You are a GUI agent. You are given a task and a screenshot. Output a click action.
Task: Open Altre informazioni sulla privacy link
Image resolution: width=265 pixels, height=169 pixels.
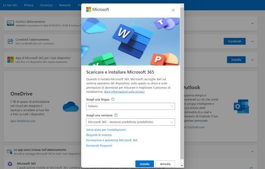coord(124,92)
